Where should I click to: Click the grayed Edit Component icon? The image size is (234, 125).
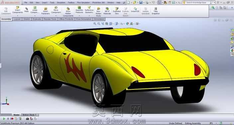coord(6,9)
